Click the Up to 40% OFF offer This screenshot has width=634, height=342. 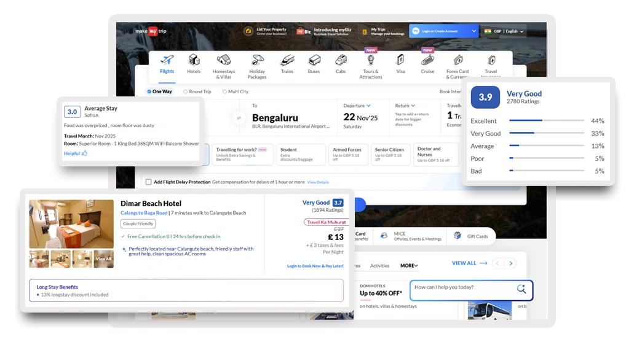click(381, 293)
